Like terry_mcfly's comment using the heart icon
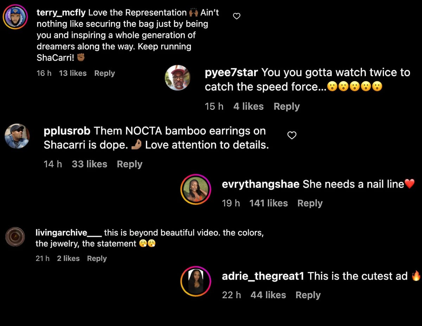The width and height of the screenshot is (422, 326). tap(236, 15)
